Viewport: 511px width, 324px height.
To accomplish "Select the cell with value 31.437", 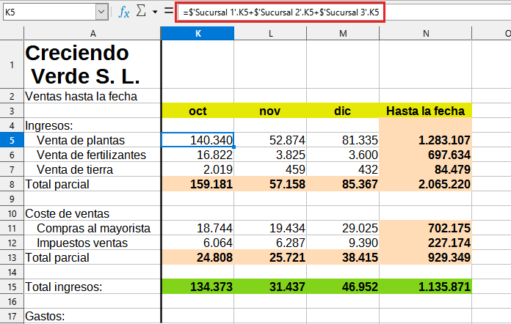I will tap(270, 287).
